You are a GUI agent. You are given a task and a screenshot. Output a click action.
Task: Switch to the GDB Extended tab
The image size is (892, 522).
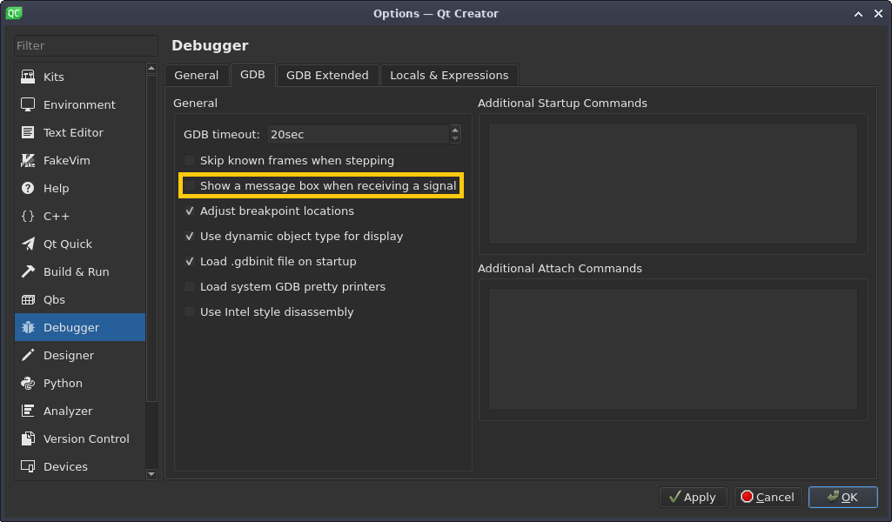[327, 75]
